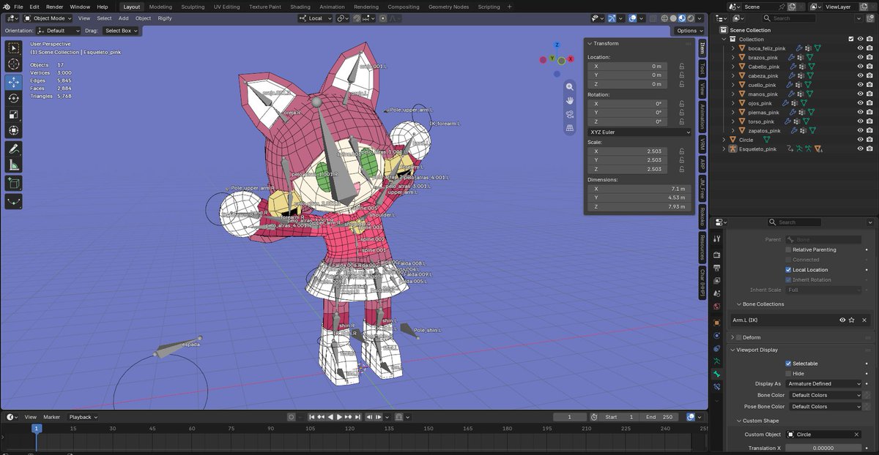Select the Scale tool

coord(14,114)
